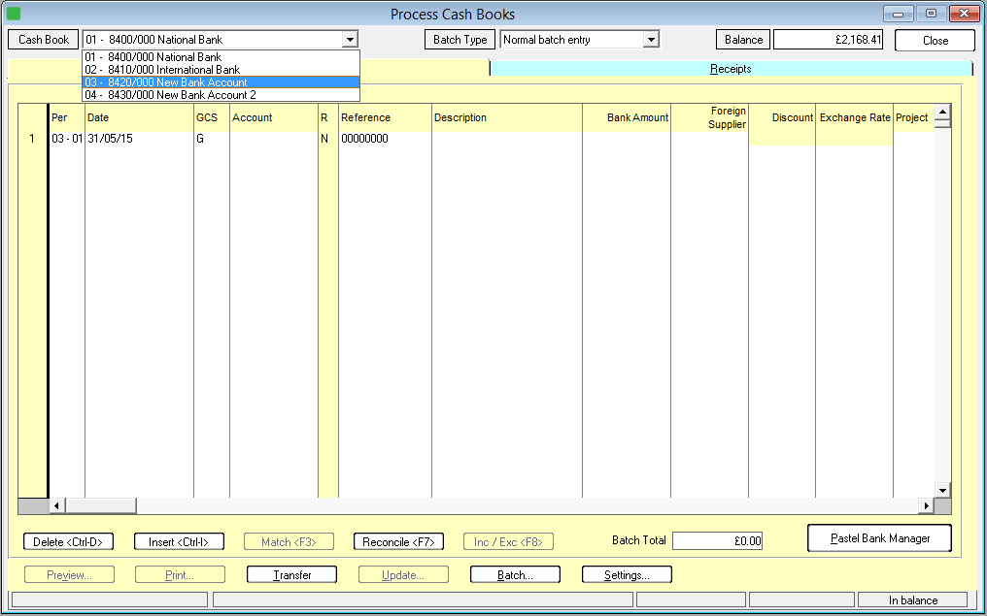Click the Transfer button

coord(292,575)
